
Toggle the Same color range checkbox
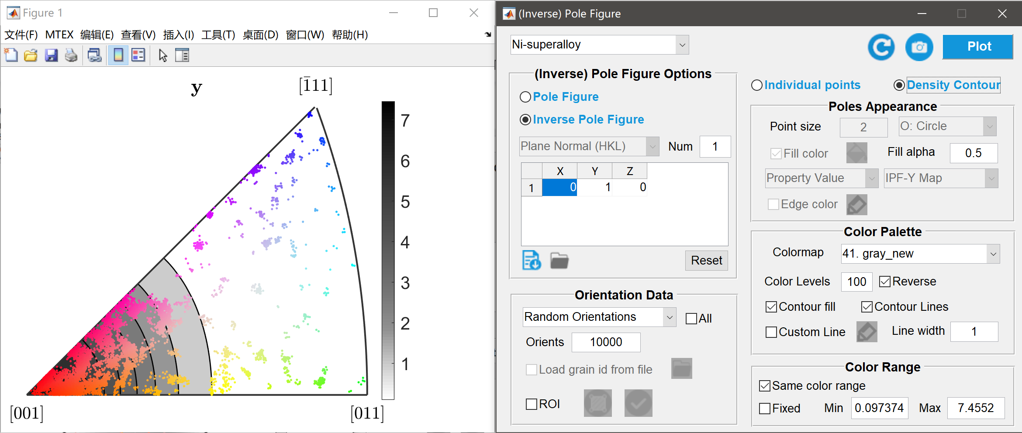pos(765,386)
